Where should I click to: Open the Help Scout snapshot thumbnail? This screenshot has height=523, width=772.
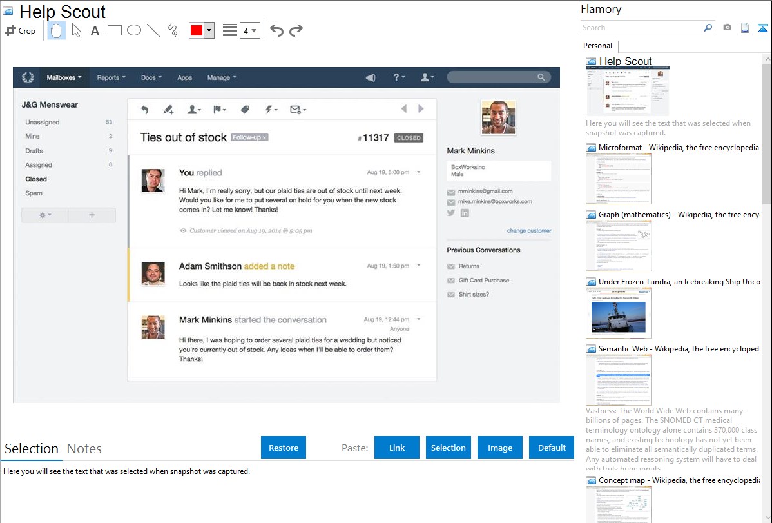point(627,91)
